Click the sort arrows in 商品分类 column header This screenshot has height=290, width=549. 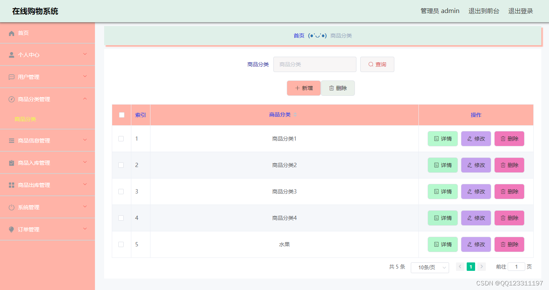(295, 115)
